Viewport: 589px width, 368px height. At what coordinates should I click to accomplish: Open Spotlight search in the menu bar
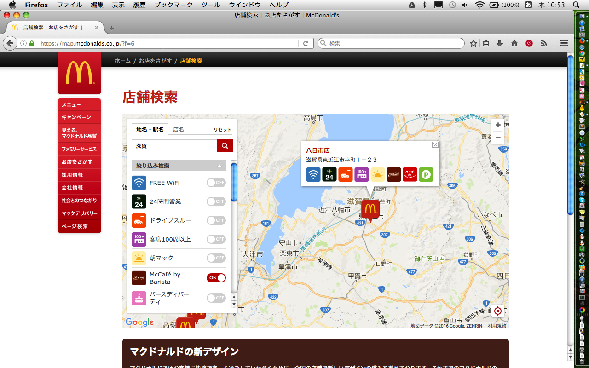pyautogui.click(x=577, y=5)
